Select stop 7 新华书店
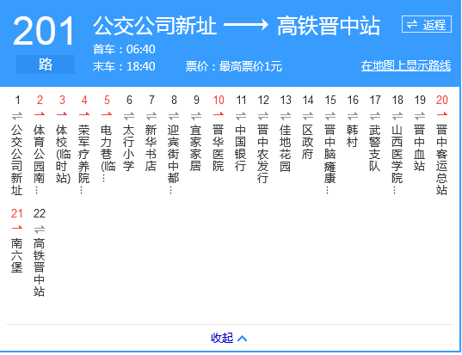The height and width of the screenshot is (355, 462). coord(151,148)
